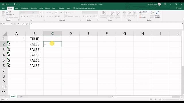Toggle Wrap Text
184x103 pixels.
pyautogui.click(x=70, y=13)
